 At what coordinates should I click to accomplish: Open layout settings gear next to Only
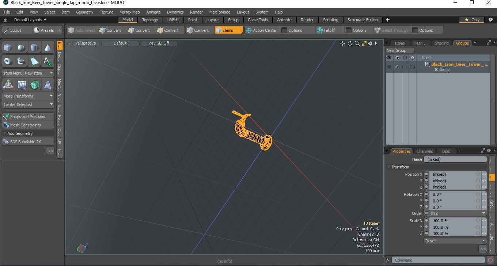pyautogui.click(x=491, y=20)
